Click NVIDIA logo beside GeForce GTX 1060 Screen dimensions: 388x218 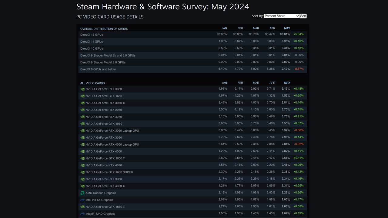click(x=82, y=124)
